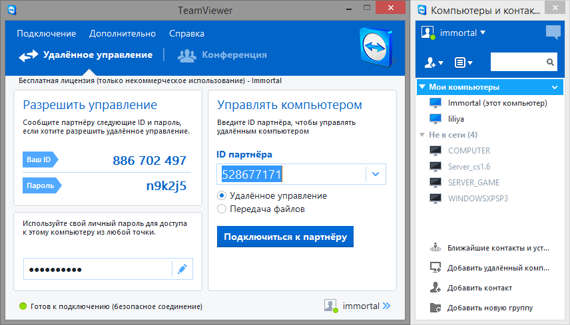Screen dimensions: 570x325
Task: Minimize the TeamViewer main window
Action: tap(349, 9)
